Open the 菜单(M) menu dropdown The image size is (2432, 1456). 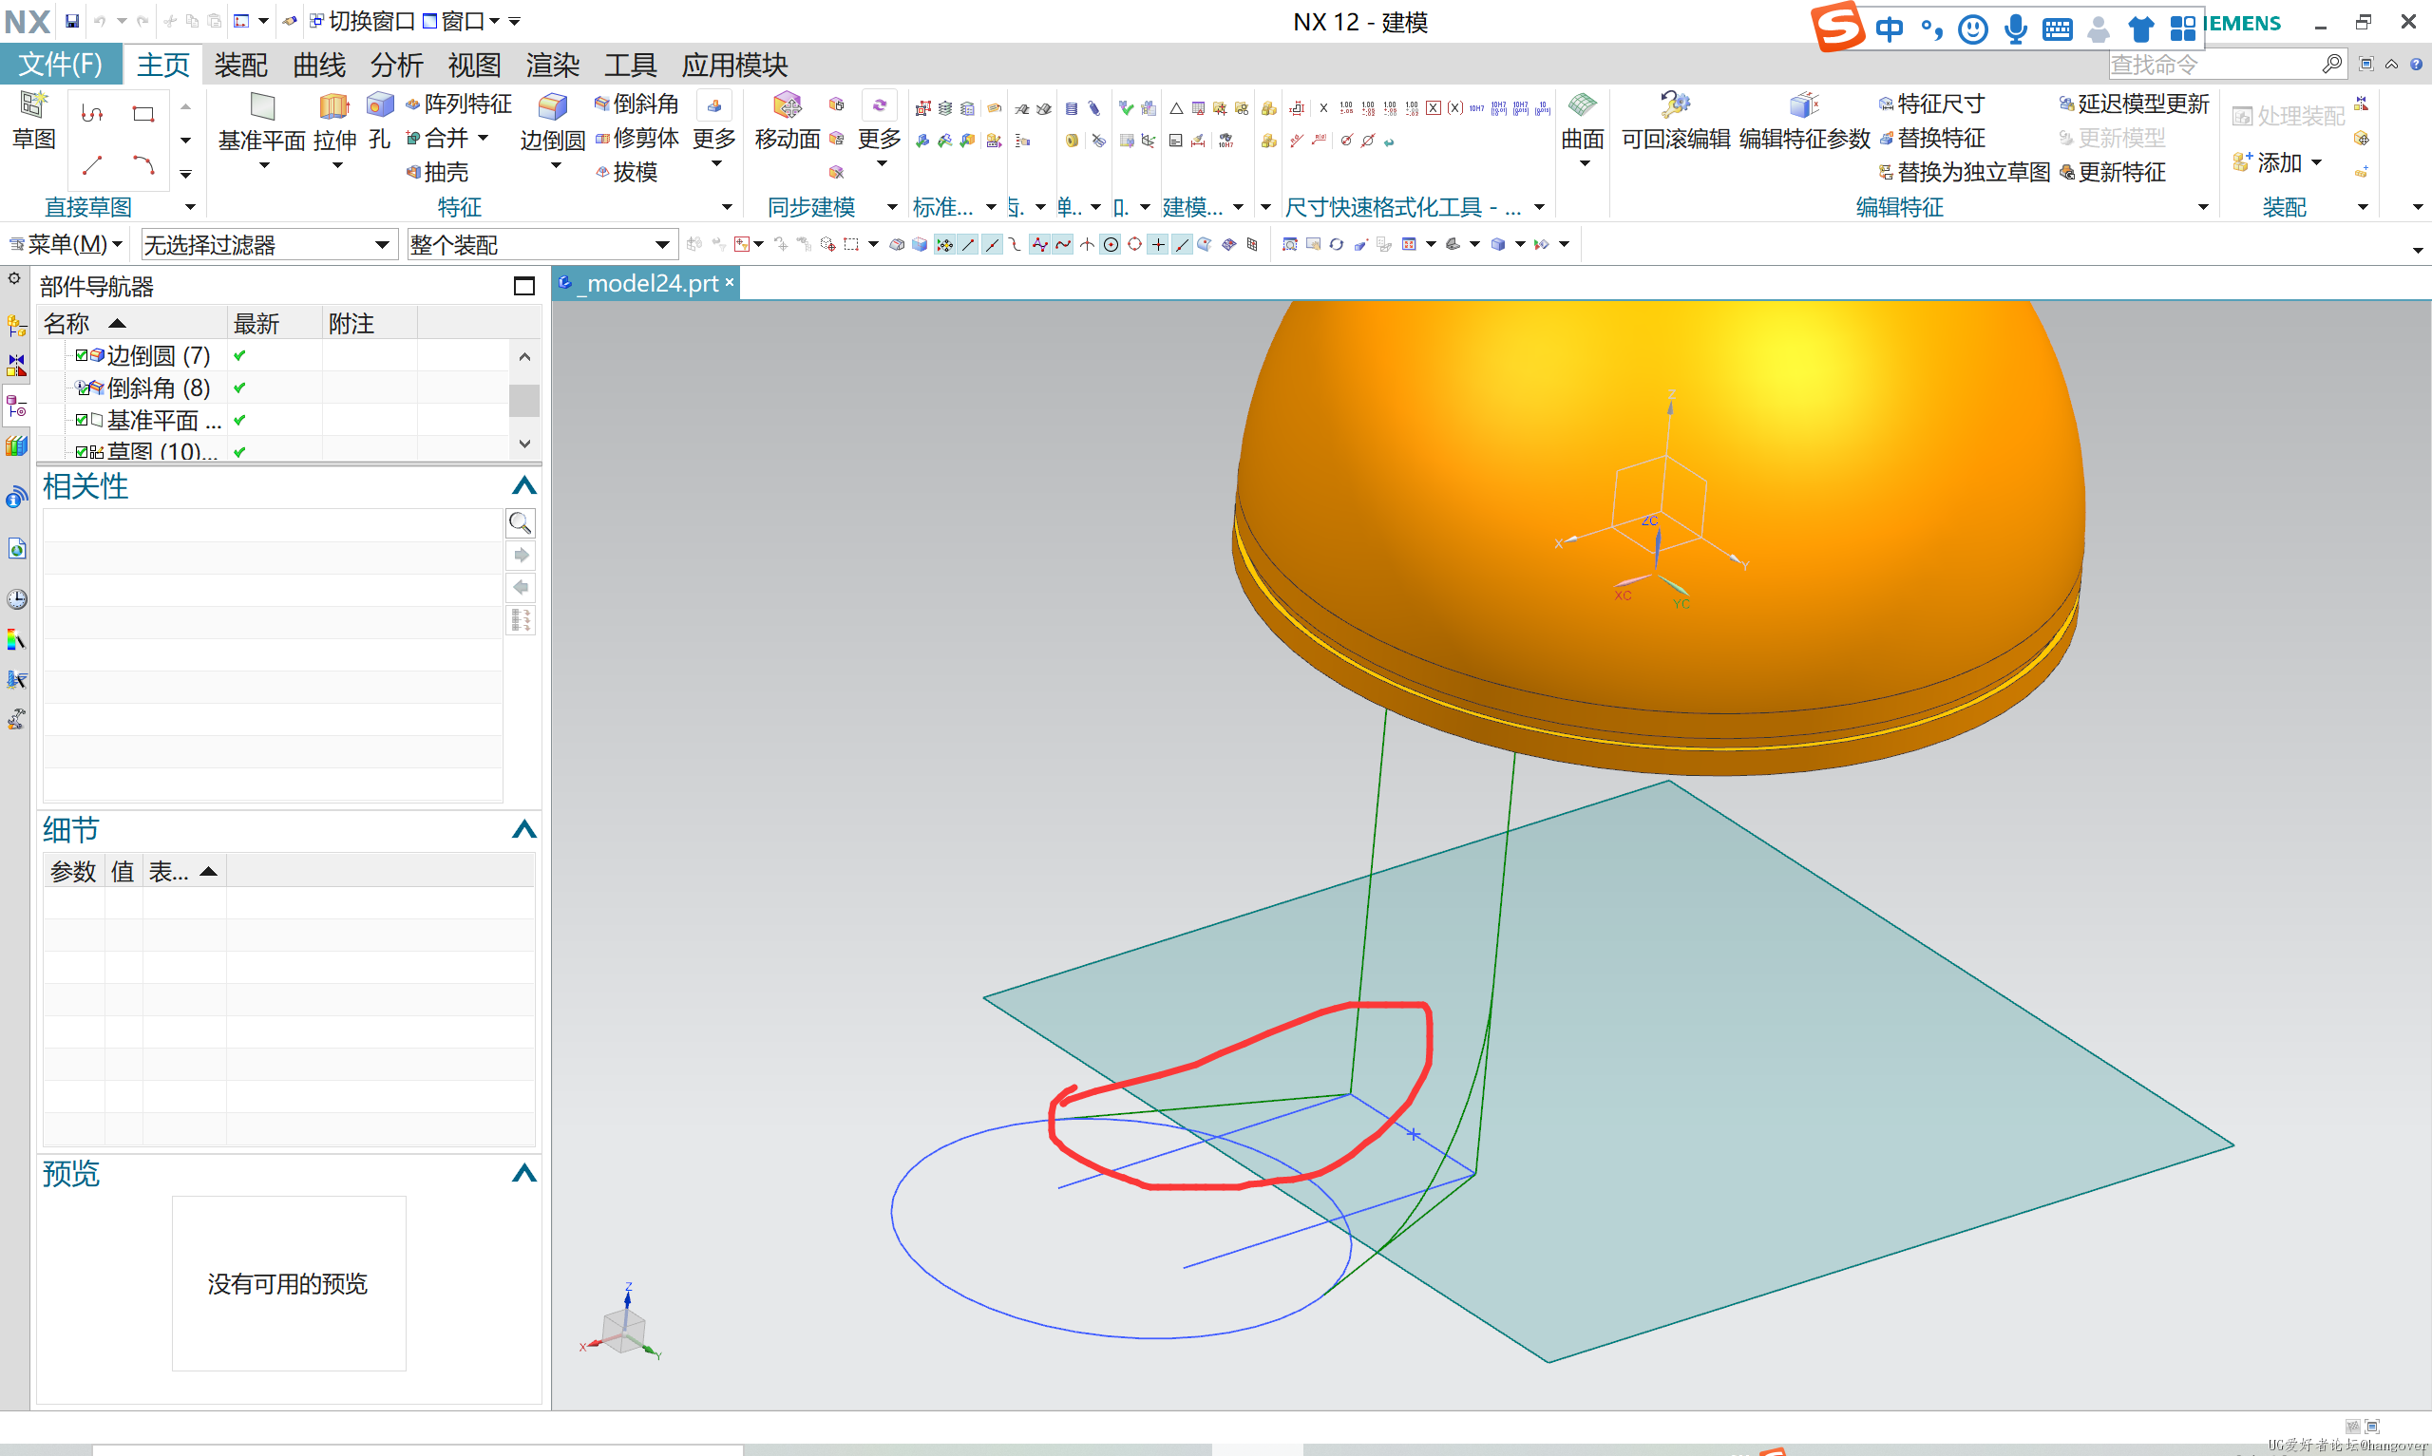point(66,244)
